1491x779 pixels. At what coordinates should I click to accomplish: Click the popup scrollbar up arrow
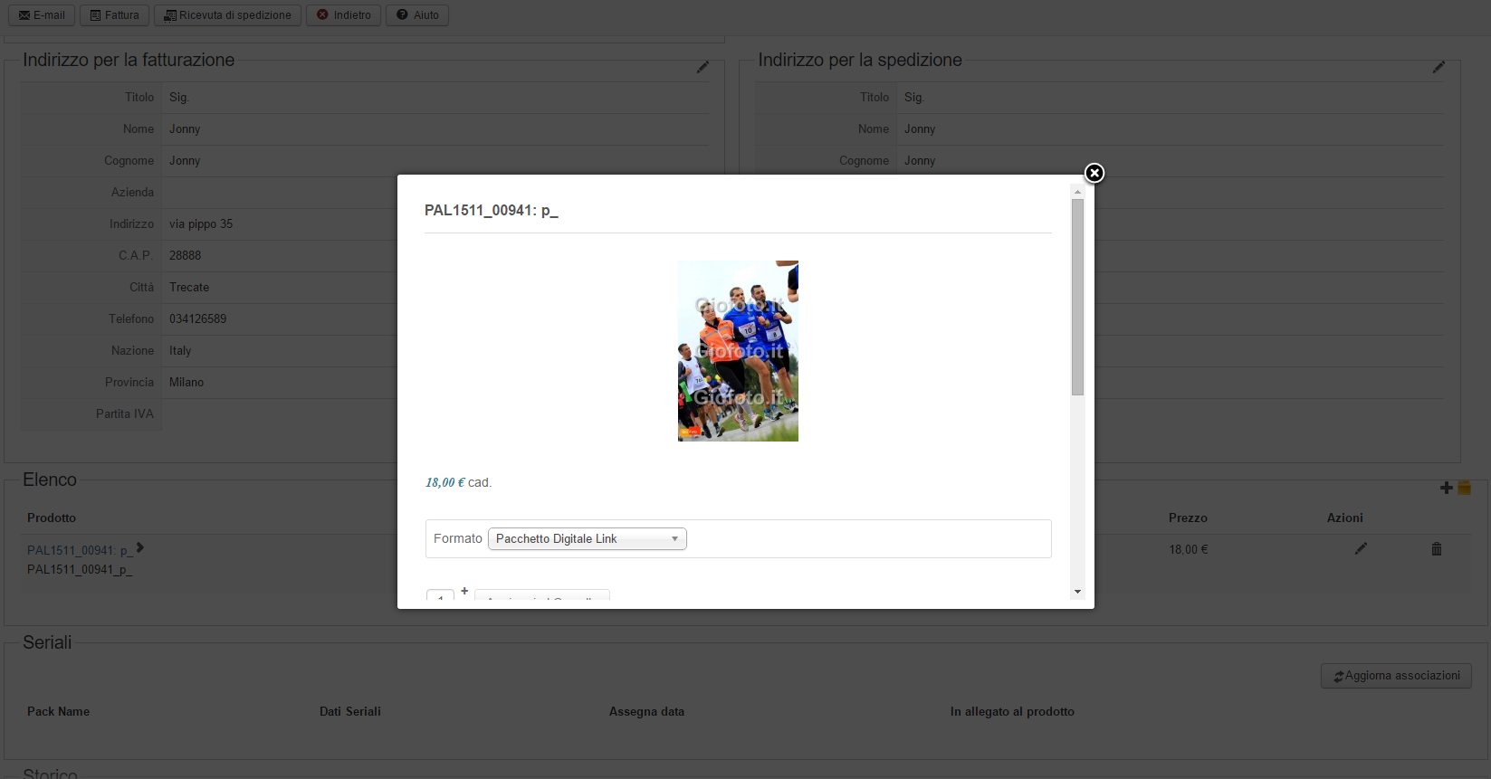(1077, 192)
